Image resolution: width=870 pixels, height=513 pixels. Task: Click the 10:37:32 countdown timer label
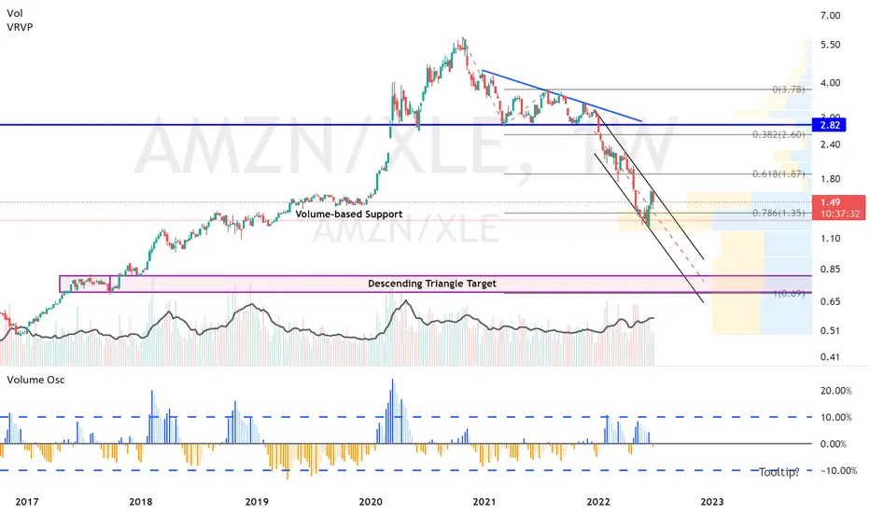[840, 214]
